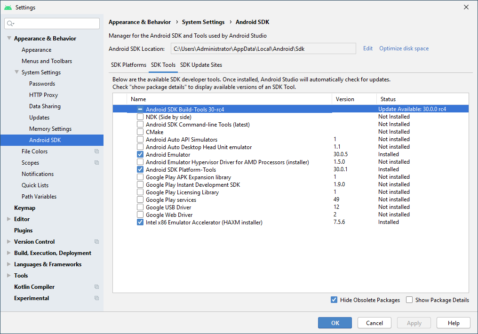Check Android Auto API Simulators box
The width and height of the screenshot is (478, 334).
(x=140, y=139)
